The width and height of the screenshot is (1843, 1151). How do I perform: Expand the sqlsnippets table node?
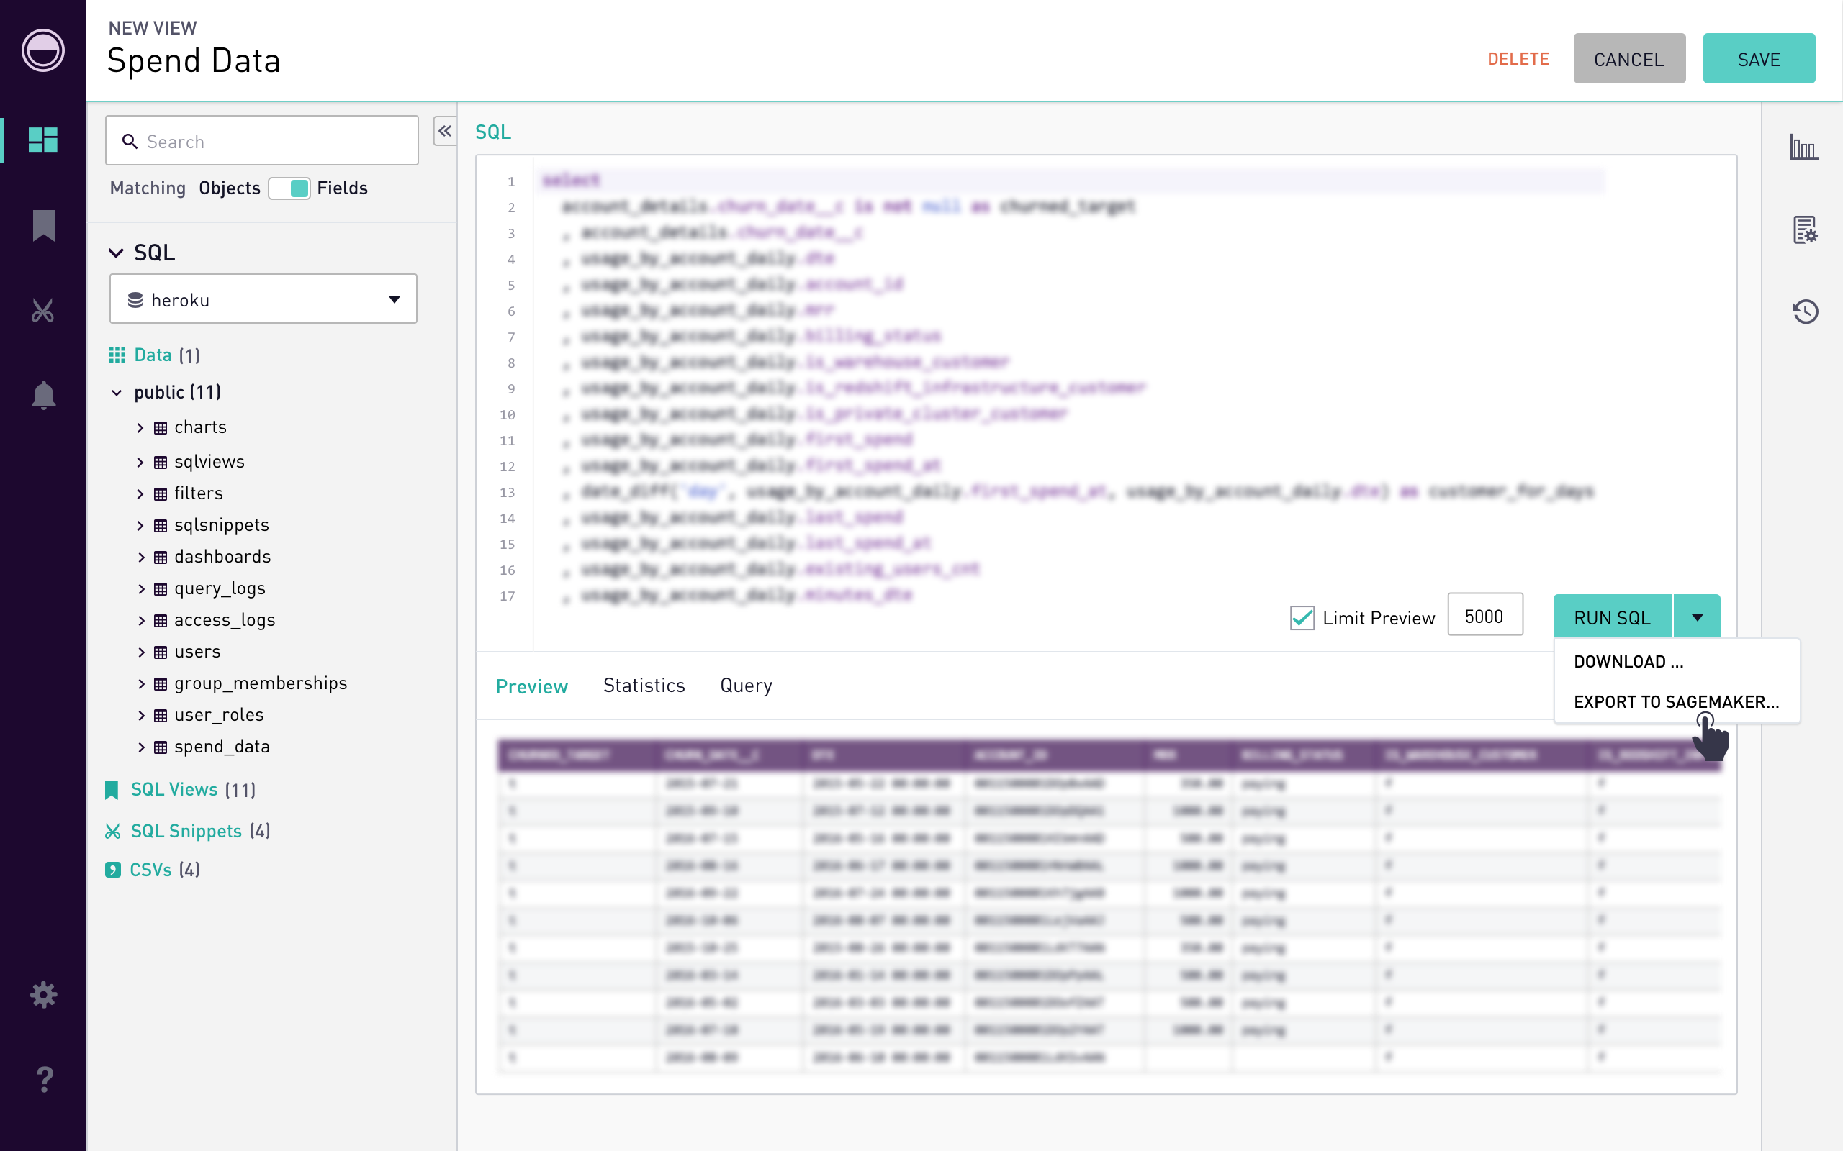140,525
